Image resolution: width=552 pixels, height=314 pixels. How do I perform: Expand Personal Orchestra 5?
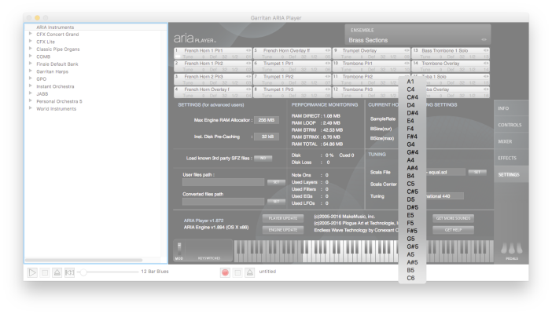31,101
